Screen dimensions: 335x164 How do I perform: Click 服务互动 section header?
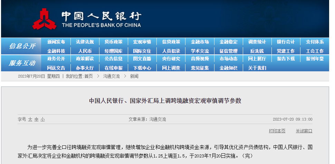(22, 63)
